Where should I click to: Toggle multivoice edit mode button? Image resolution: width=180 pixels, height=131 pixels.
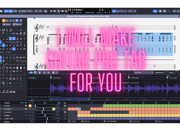click(17, 20)
